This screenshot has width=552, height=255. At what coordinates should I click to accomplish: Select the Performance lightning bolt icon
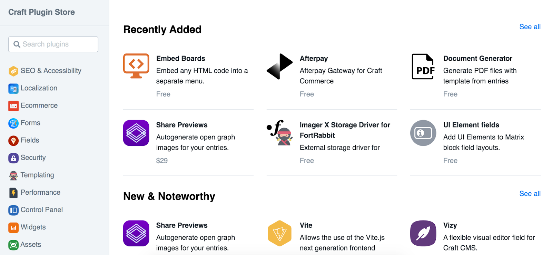pos(13,192)
